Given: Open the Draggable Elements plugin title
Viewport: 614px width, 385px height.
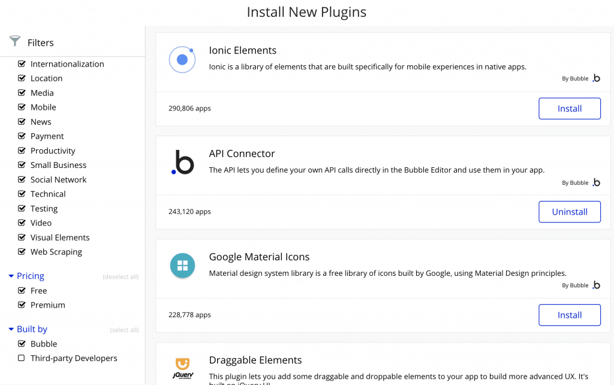Looking at the screenshot, I should [x=255, y=360].
